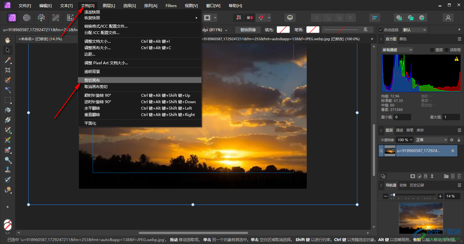
Task: Toggle the layer visibility dot
Action: [453, 150]
